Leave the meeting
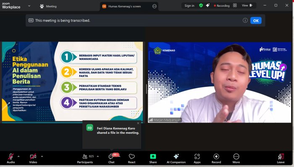The width and height of the screenshot is (294, 167). point(281,159)
